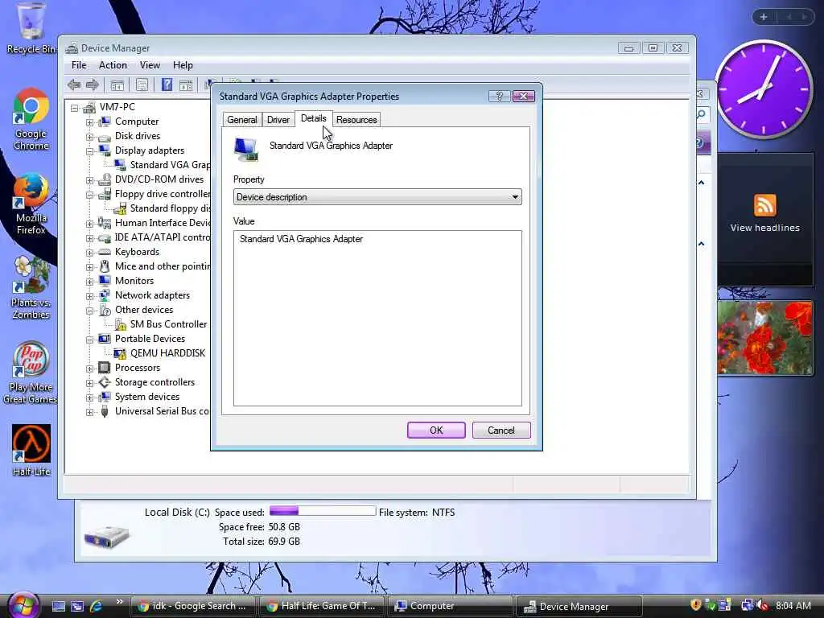Expand the DVD/CD-ROM drives node
The height and width of the screenshot is (618, 824).
point(90,180)
